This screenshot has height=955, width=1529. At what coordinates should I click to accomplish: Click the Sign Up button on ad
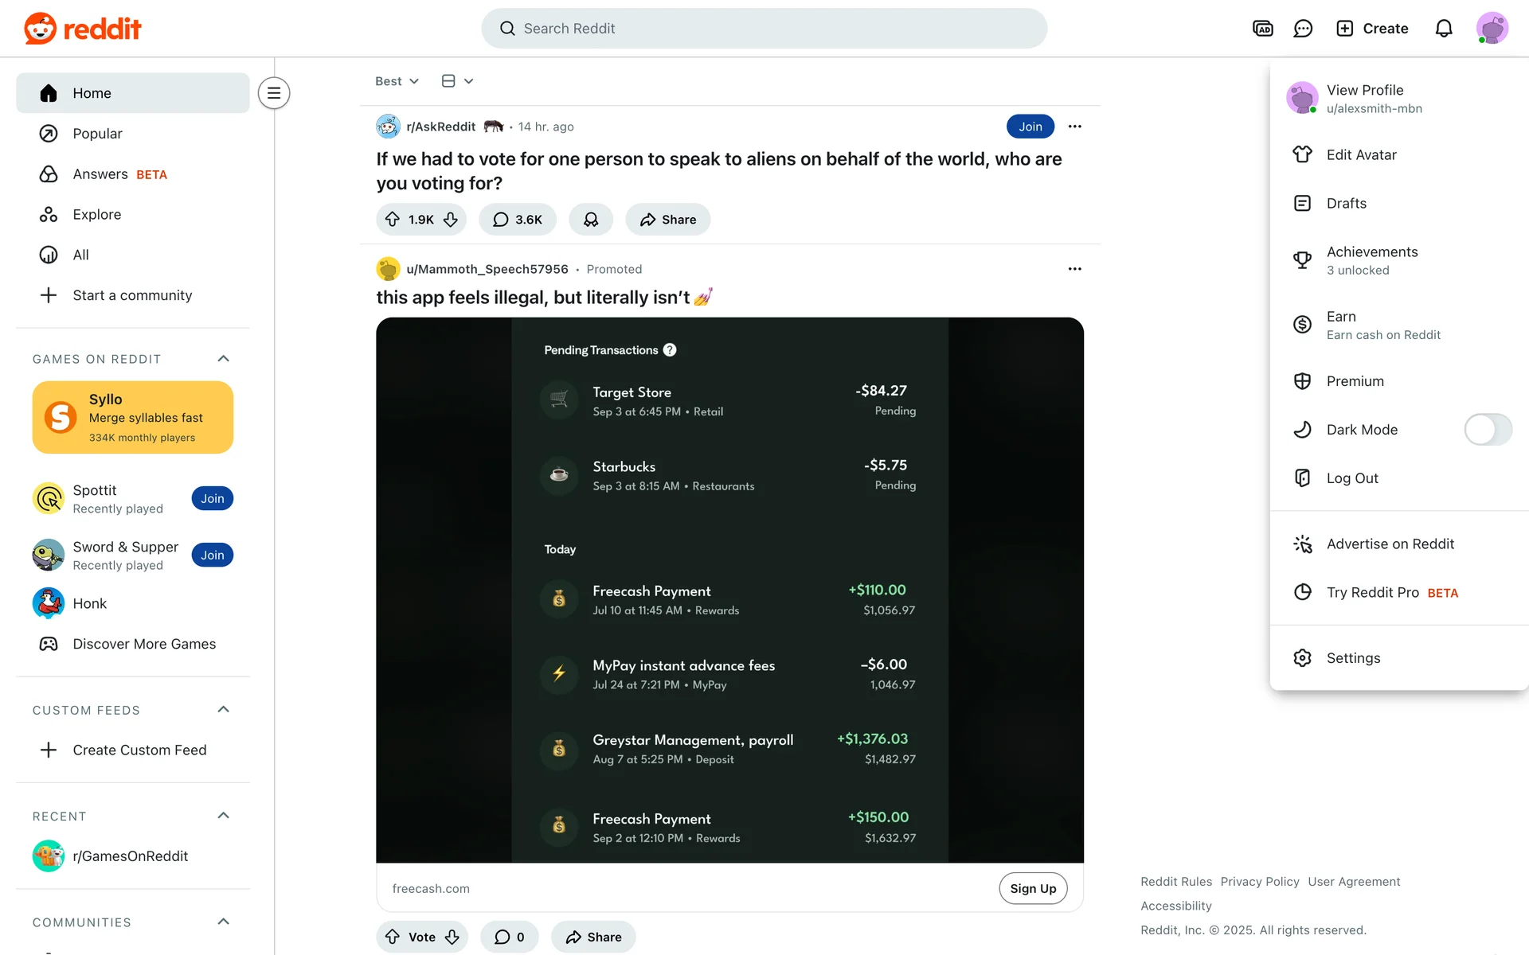(1033, 888)
